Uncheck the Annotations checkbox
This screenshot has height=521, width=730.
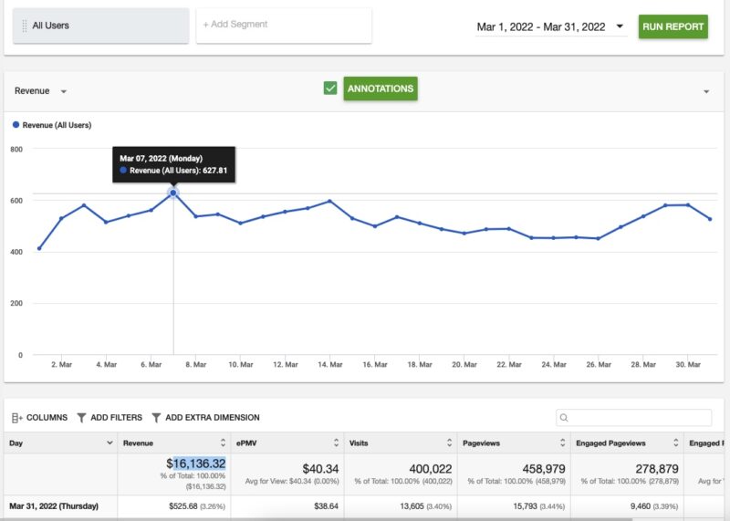[x=330, y=89]
